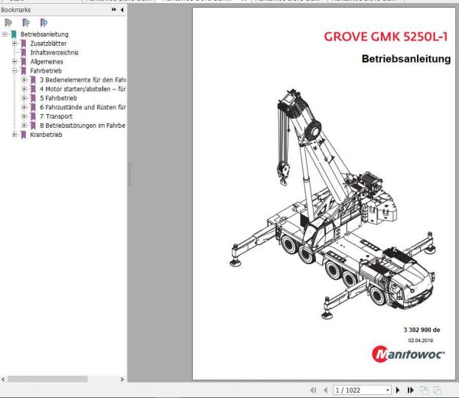Click the third bookmark icon with arrow badge
This screenshot has width=459, height=398.
[x=44, y=22]
